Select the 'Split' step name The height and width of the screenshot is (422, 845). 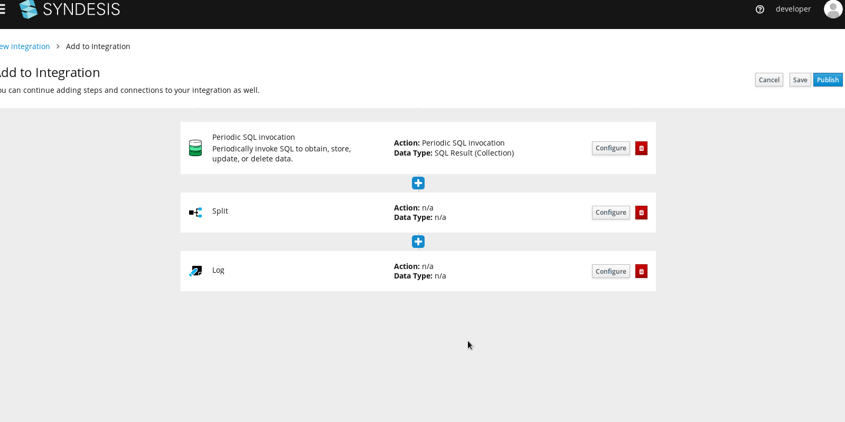220,211
